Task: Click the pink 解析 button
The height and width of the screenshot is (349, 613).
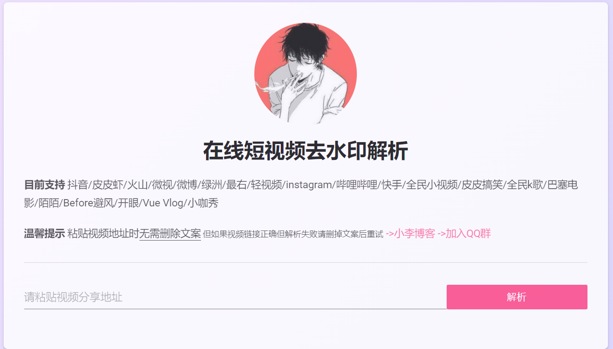Action: click(x=517, y=297)
